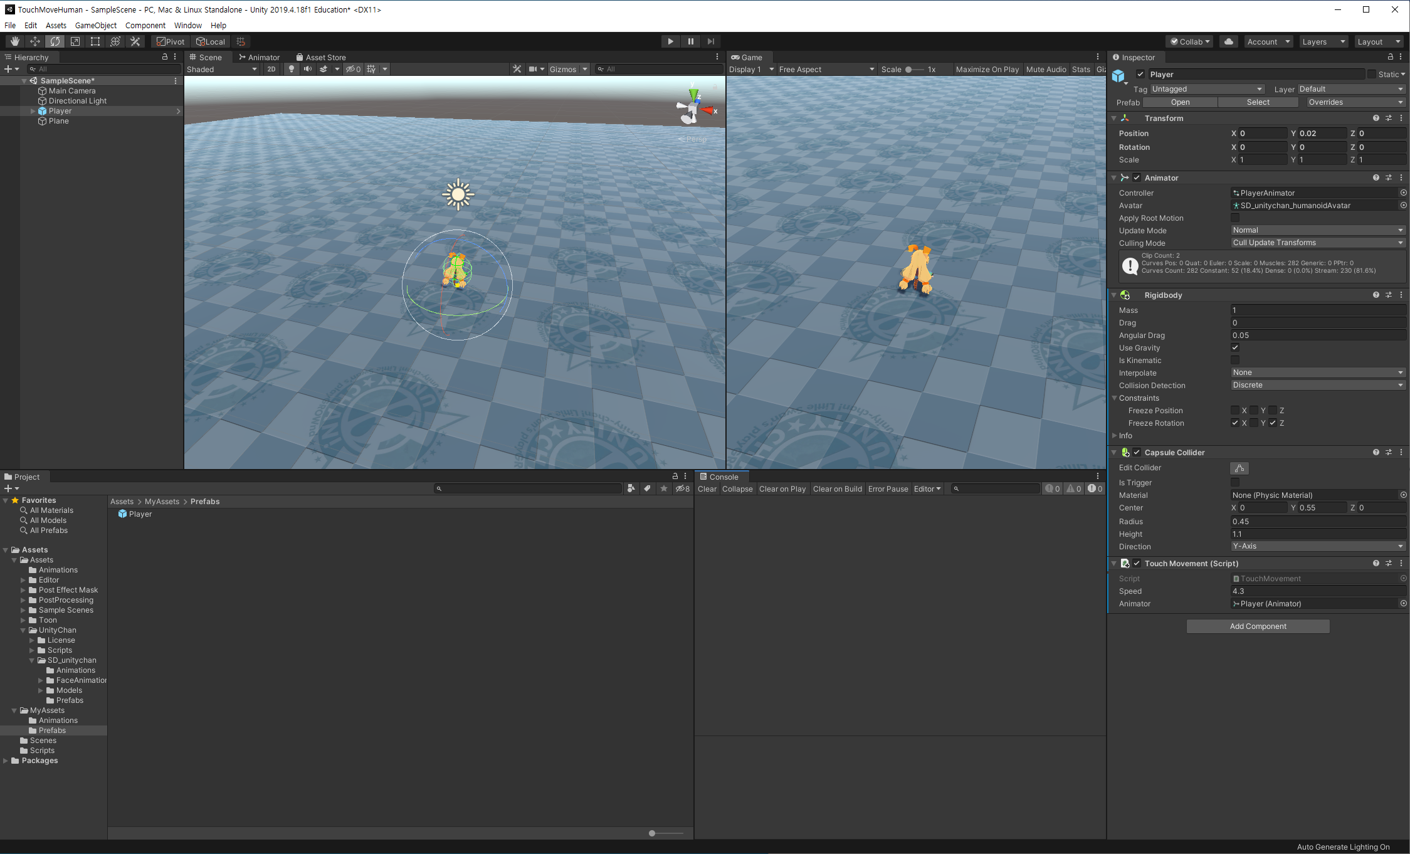
Task: Click the Pause button
Action: click(690, 41)
